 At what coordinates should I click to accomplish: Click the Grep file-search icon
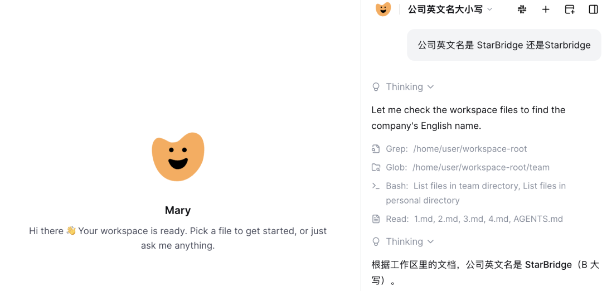(x=376, y=149)
